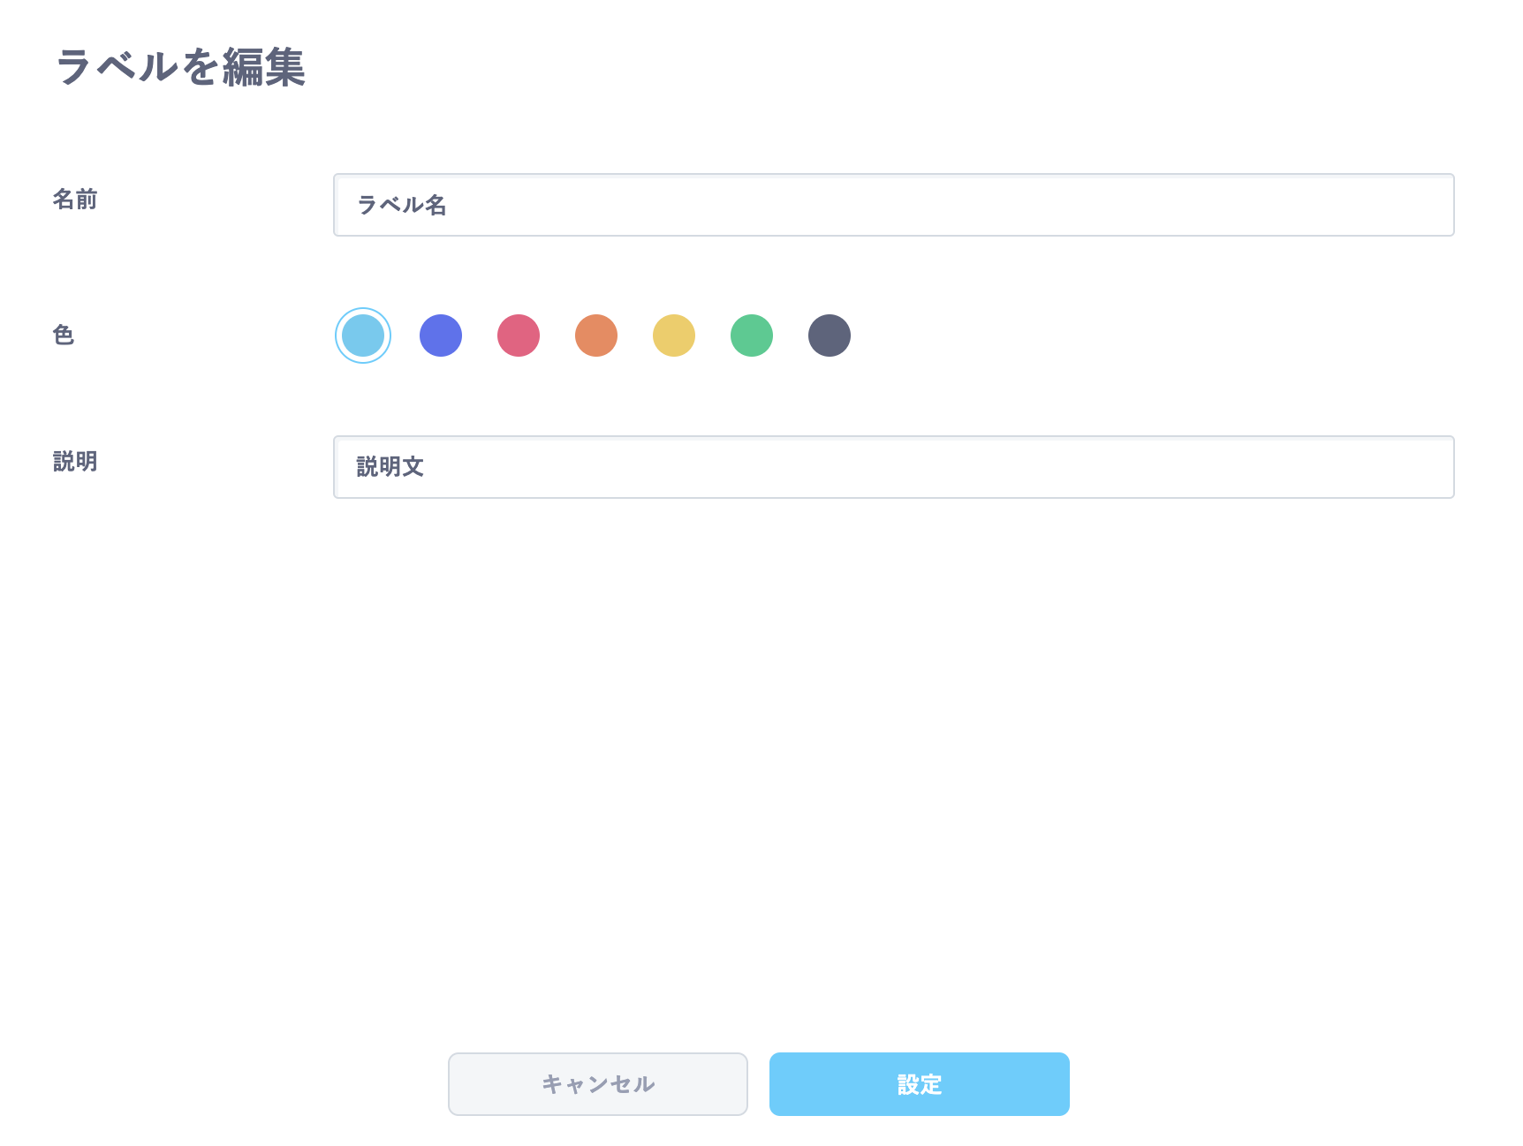This screenshot has width=1523, height=1146.
Task: Select the dark slate gray swatch
Action: click(x=830, y=336)
